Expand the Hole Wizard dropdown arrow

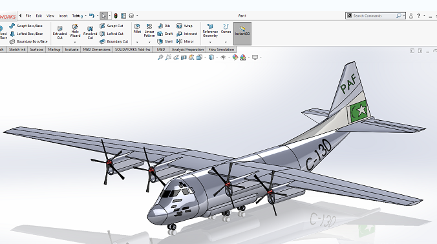tap(75, 43)
